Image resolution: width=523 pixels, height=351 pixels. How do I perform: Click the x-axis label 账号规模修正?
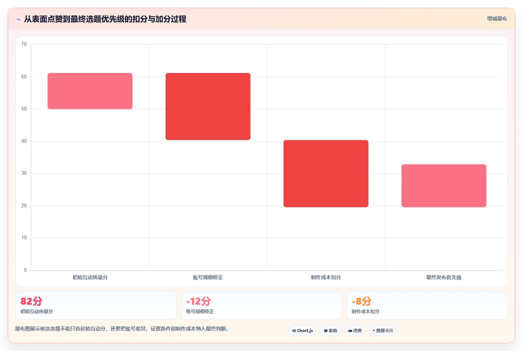click(x=208, y=277)
